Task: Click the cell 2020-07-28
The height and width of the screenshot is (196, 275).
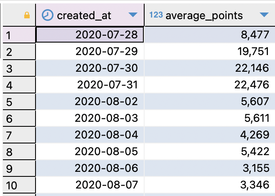Action: pos(90,35)
